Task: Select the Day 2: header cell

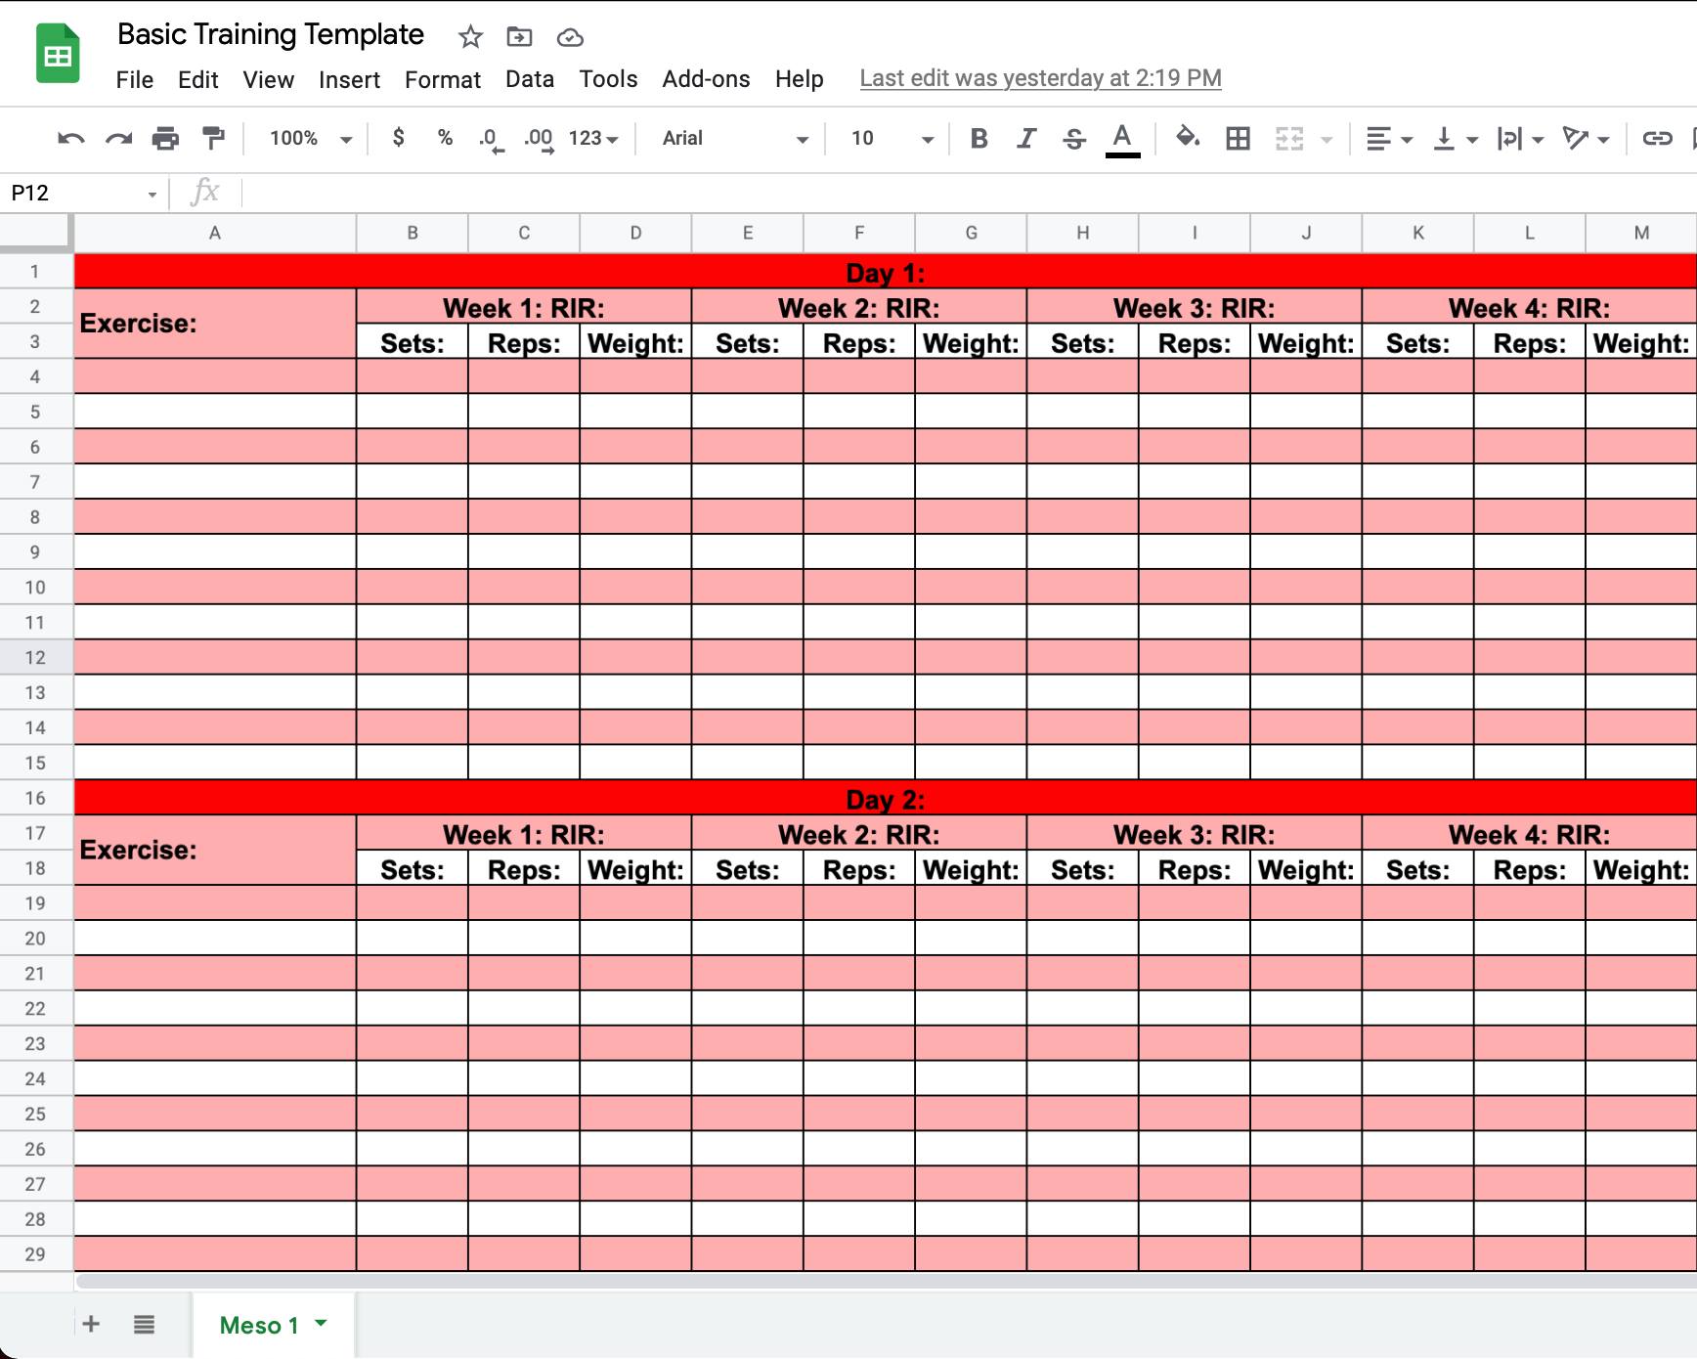Action: tap(886, 798)
